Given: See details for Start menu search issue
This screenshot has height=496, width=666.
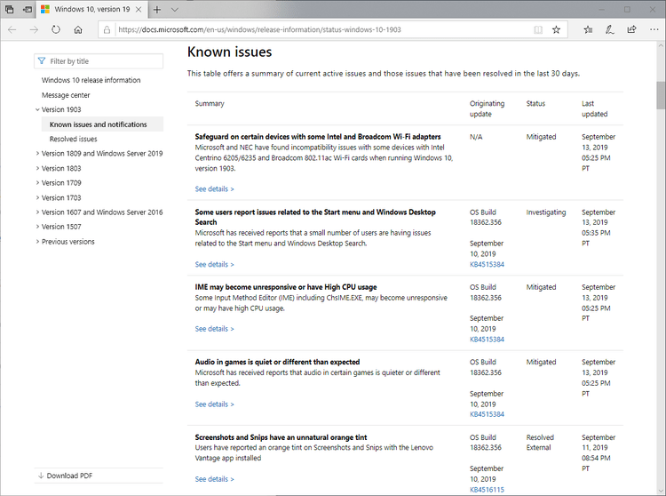Looking at the screenshot, I should (214, 264).
